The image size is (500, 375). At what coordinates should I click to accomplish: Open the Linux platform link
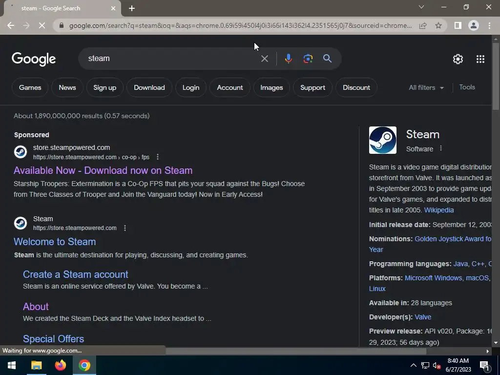377,289
